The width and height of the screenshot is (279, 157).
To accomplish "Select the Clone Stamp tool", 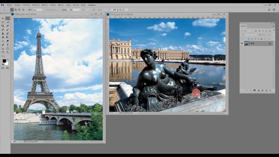I will point(3,34).
